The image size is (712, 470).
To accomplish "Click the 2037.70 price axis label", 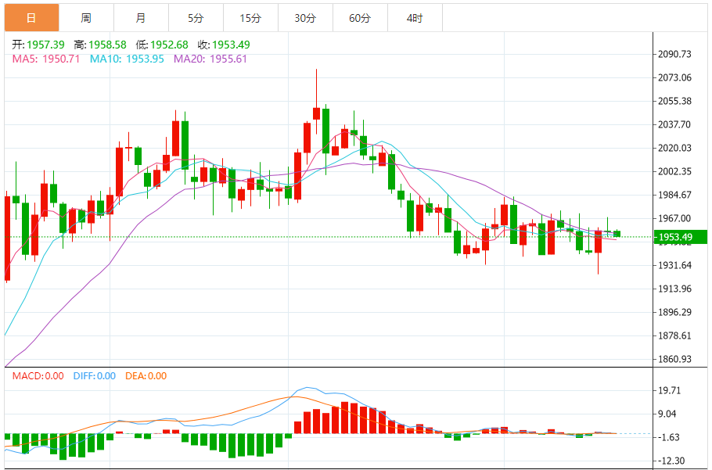I will click(x=674, y=124).
